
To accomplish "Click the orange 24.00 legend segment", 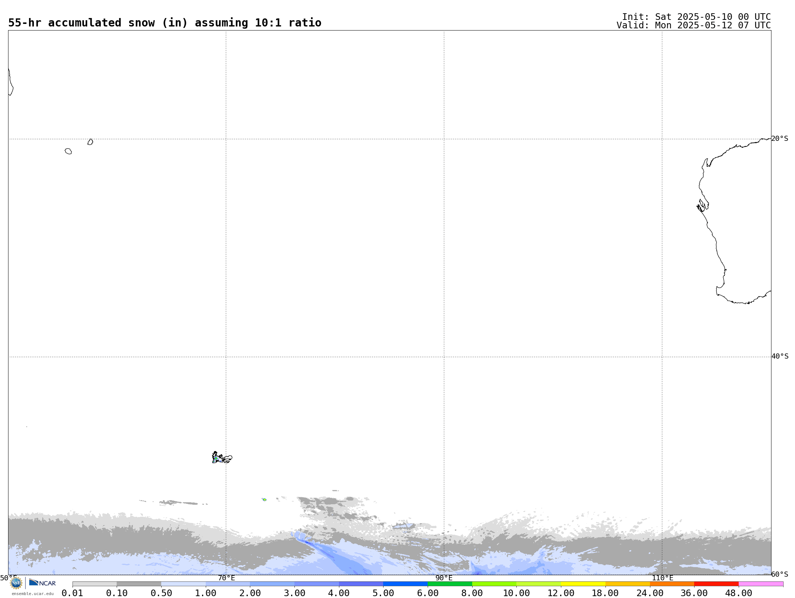I will [x=672, y=584].
